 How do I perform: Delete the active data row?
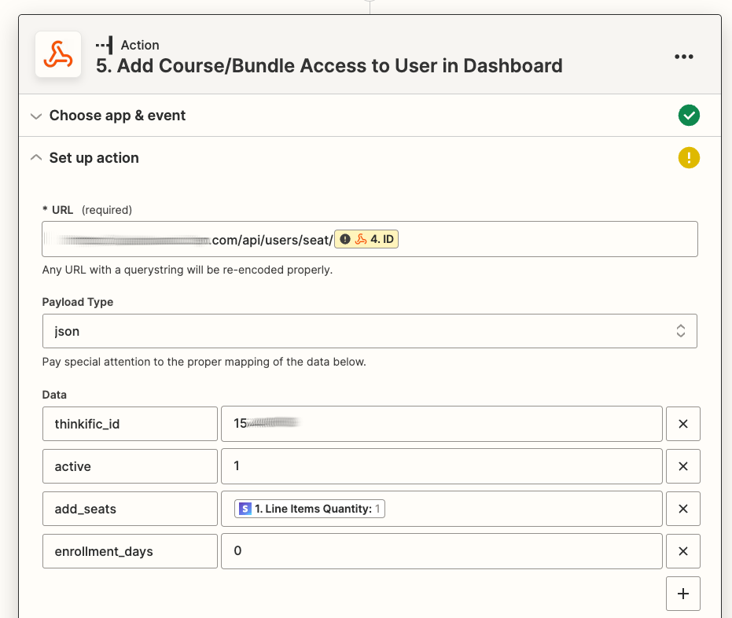tap(682, 466)
